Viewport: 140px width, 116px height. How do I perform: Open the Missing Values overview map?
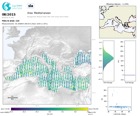pyautogui.click(x=118, y=22)
